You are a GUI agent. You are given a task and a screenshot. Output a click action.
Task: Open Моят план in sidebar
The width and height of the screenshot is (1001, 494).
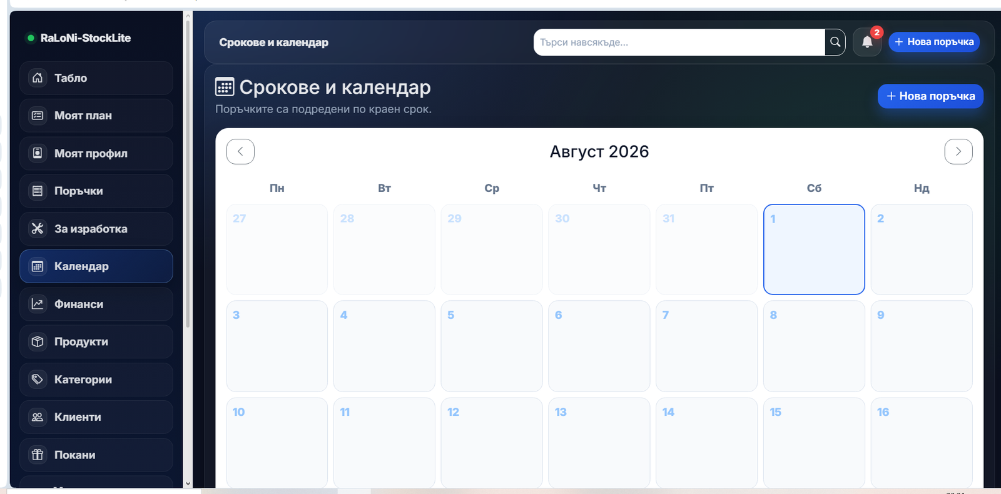point(96,116)
